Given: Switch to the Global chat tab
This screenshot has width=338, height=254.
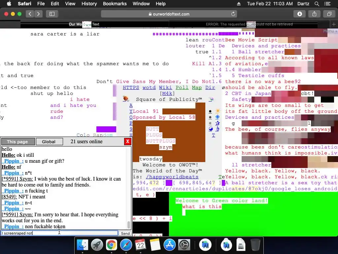Looking at the screenshot, I should (x=50, y=142).
